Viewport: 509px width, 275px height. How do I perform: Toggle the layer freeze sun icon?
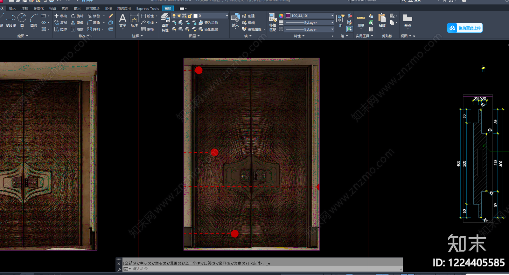179,16
